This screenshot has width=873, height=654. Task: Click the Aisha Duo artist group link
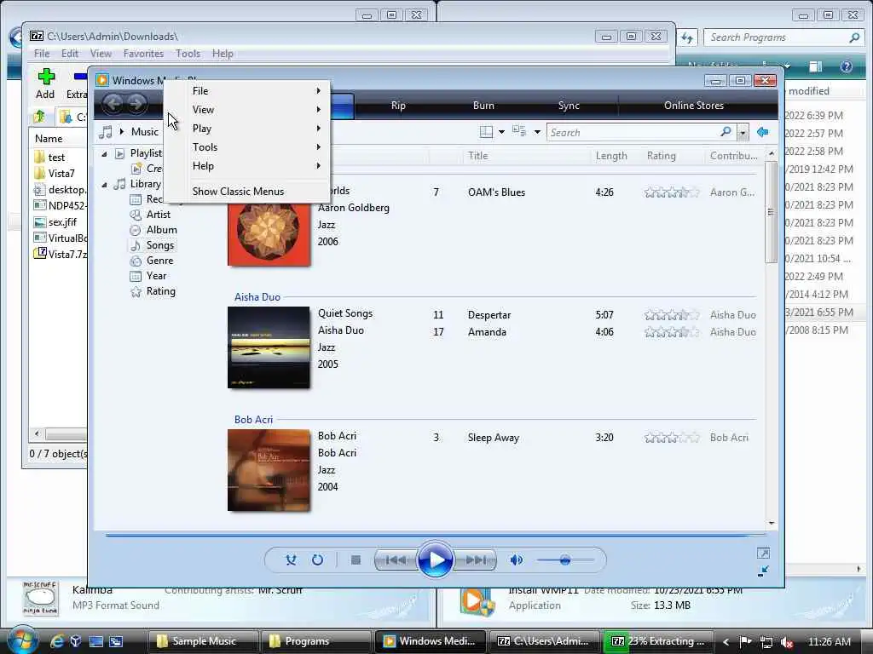pos(257,297)
